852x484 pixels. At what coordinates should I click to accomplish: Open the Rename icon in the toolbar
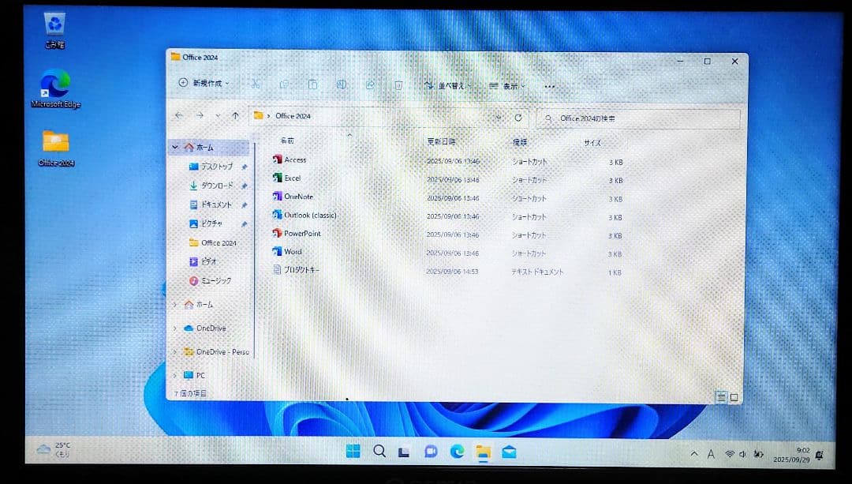pyautogui.click(x=341, y=84)
